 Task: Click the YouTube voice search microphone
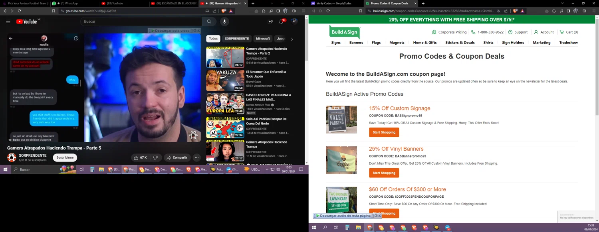pos(224,22)
